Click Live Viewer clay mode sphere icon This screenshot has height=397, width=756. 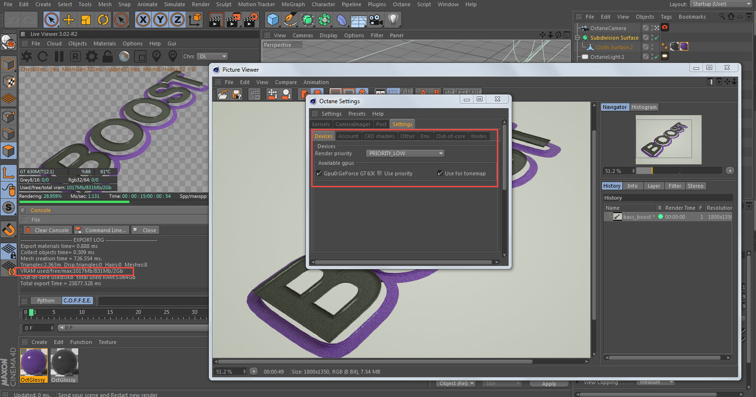[x=124, y=56]
